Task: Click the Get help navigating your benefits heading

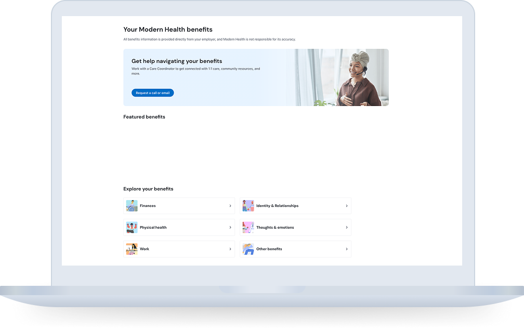Action: coord(177,61)
